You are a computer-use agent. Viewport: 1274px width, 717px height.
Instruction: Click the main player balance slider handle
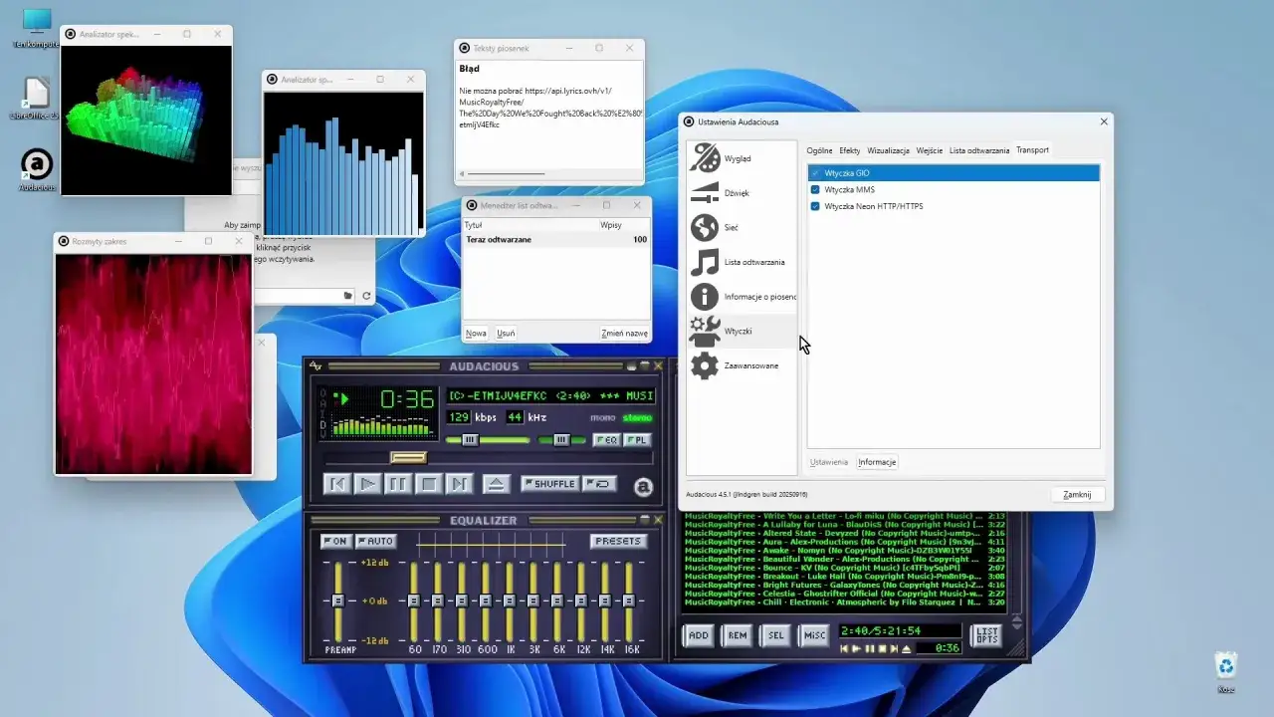tap(561, 440)
